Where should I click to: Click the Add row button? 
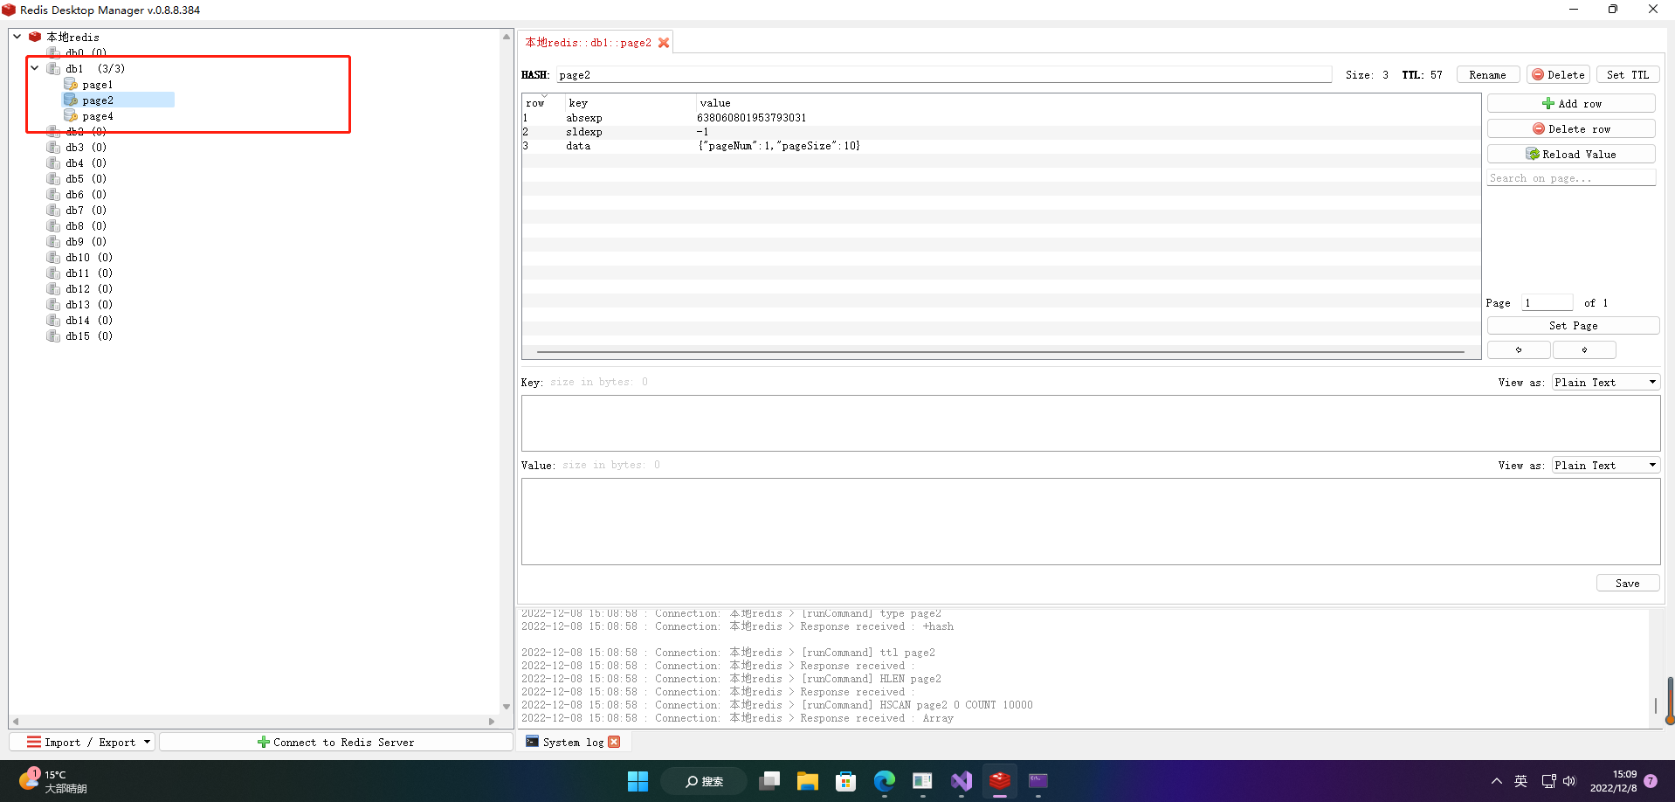coord(1571,103)
